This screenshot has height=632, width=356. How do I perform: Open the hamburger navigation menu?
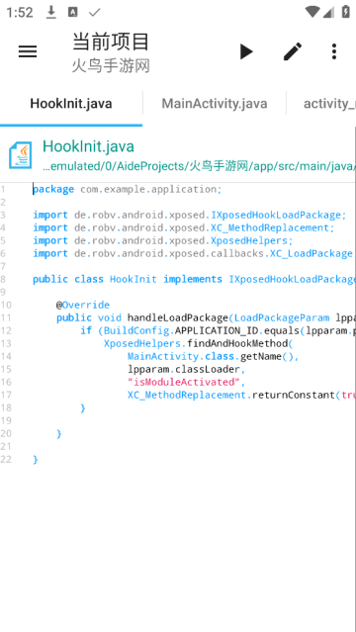pos(28,51)
